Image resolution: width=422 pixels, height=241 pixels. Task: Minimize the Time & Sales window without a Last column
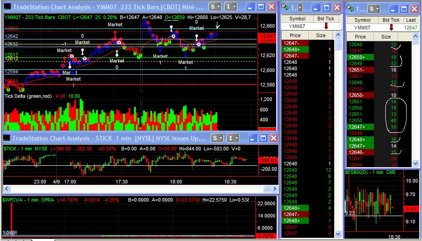(x=316, y=8)
